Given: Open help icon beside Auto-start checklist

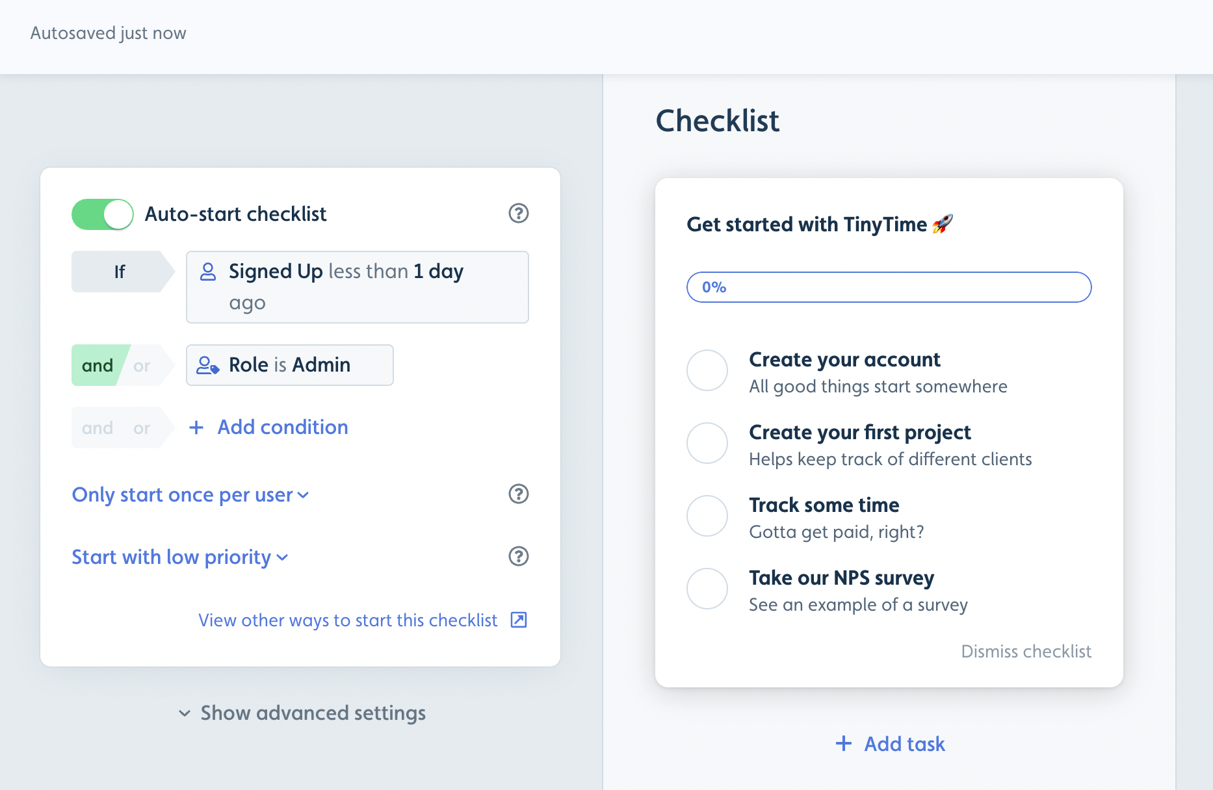Looking at the screenshot, I should pos(518,213).
